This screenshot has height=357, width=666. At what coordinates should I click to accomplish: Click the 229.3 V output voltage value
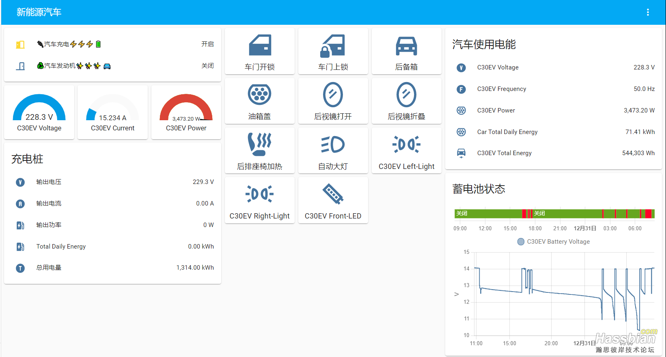[x=203, y=182]
